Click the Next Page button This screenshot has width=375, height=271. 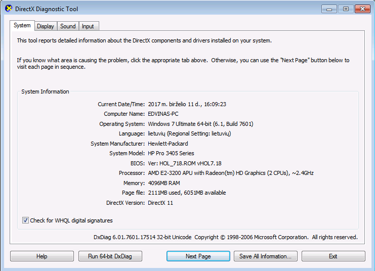click(x=198, y=256)
